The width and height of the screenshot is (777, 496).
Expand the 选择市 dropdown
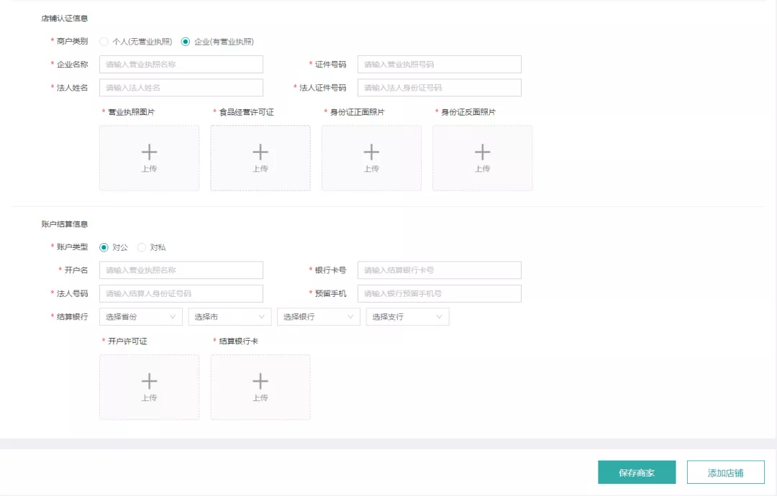pyautogui.click(x=230, y=317)
